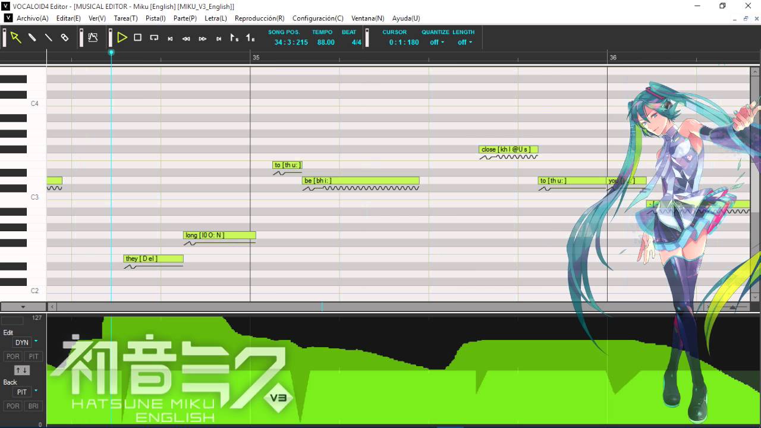
Task: Select the arrow pointer tool
Action: pyautogui.click(x=16, y=37)
